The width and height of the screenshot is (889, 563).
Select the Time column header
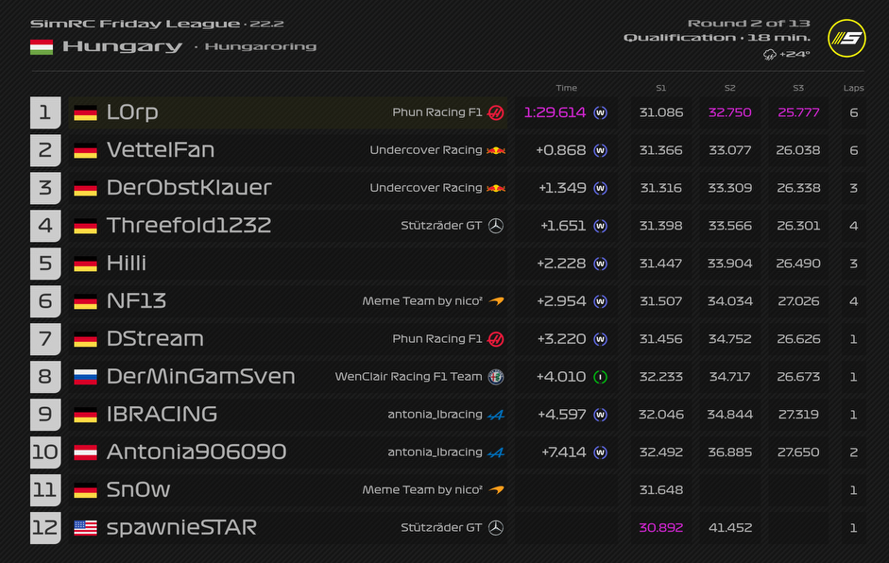click(x=566, y=88)
